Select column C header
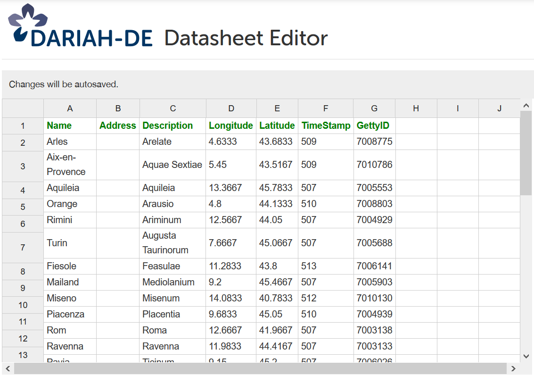534x375 pixels. 173,108
